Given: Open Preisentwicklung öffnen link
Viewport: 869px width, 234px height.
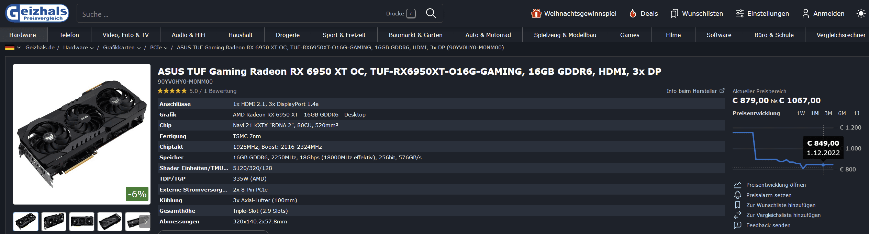Looking at the screenshot, I should click(x=776, y=185).
